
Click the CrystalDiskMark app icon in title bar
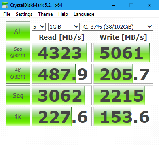(x=5, y=5)
